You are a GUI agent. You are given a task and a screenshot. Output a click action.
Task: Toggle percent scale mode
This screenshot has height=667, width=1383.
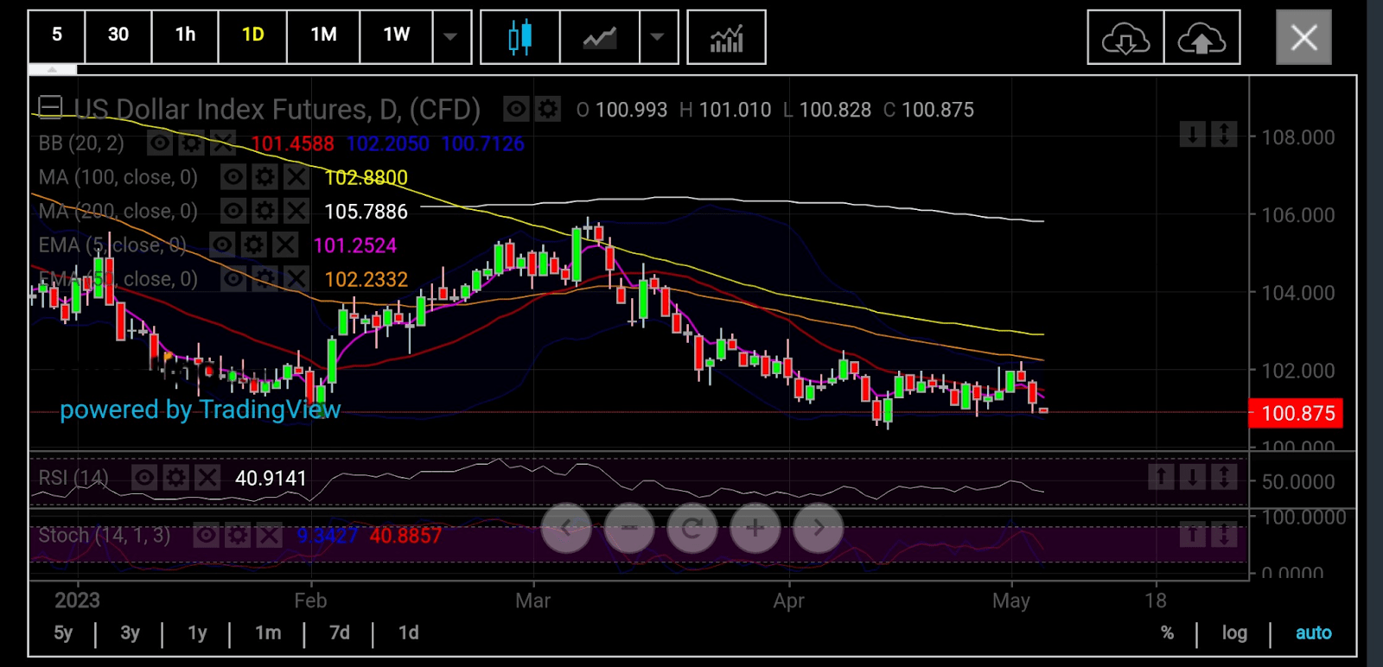pyautogui.click(x=1167, y=632)
